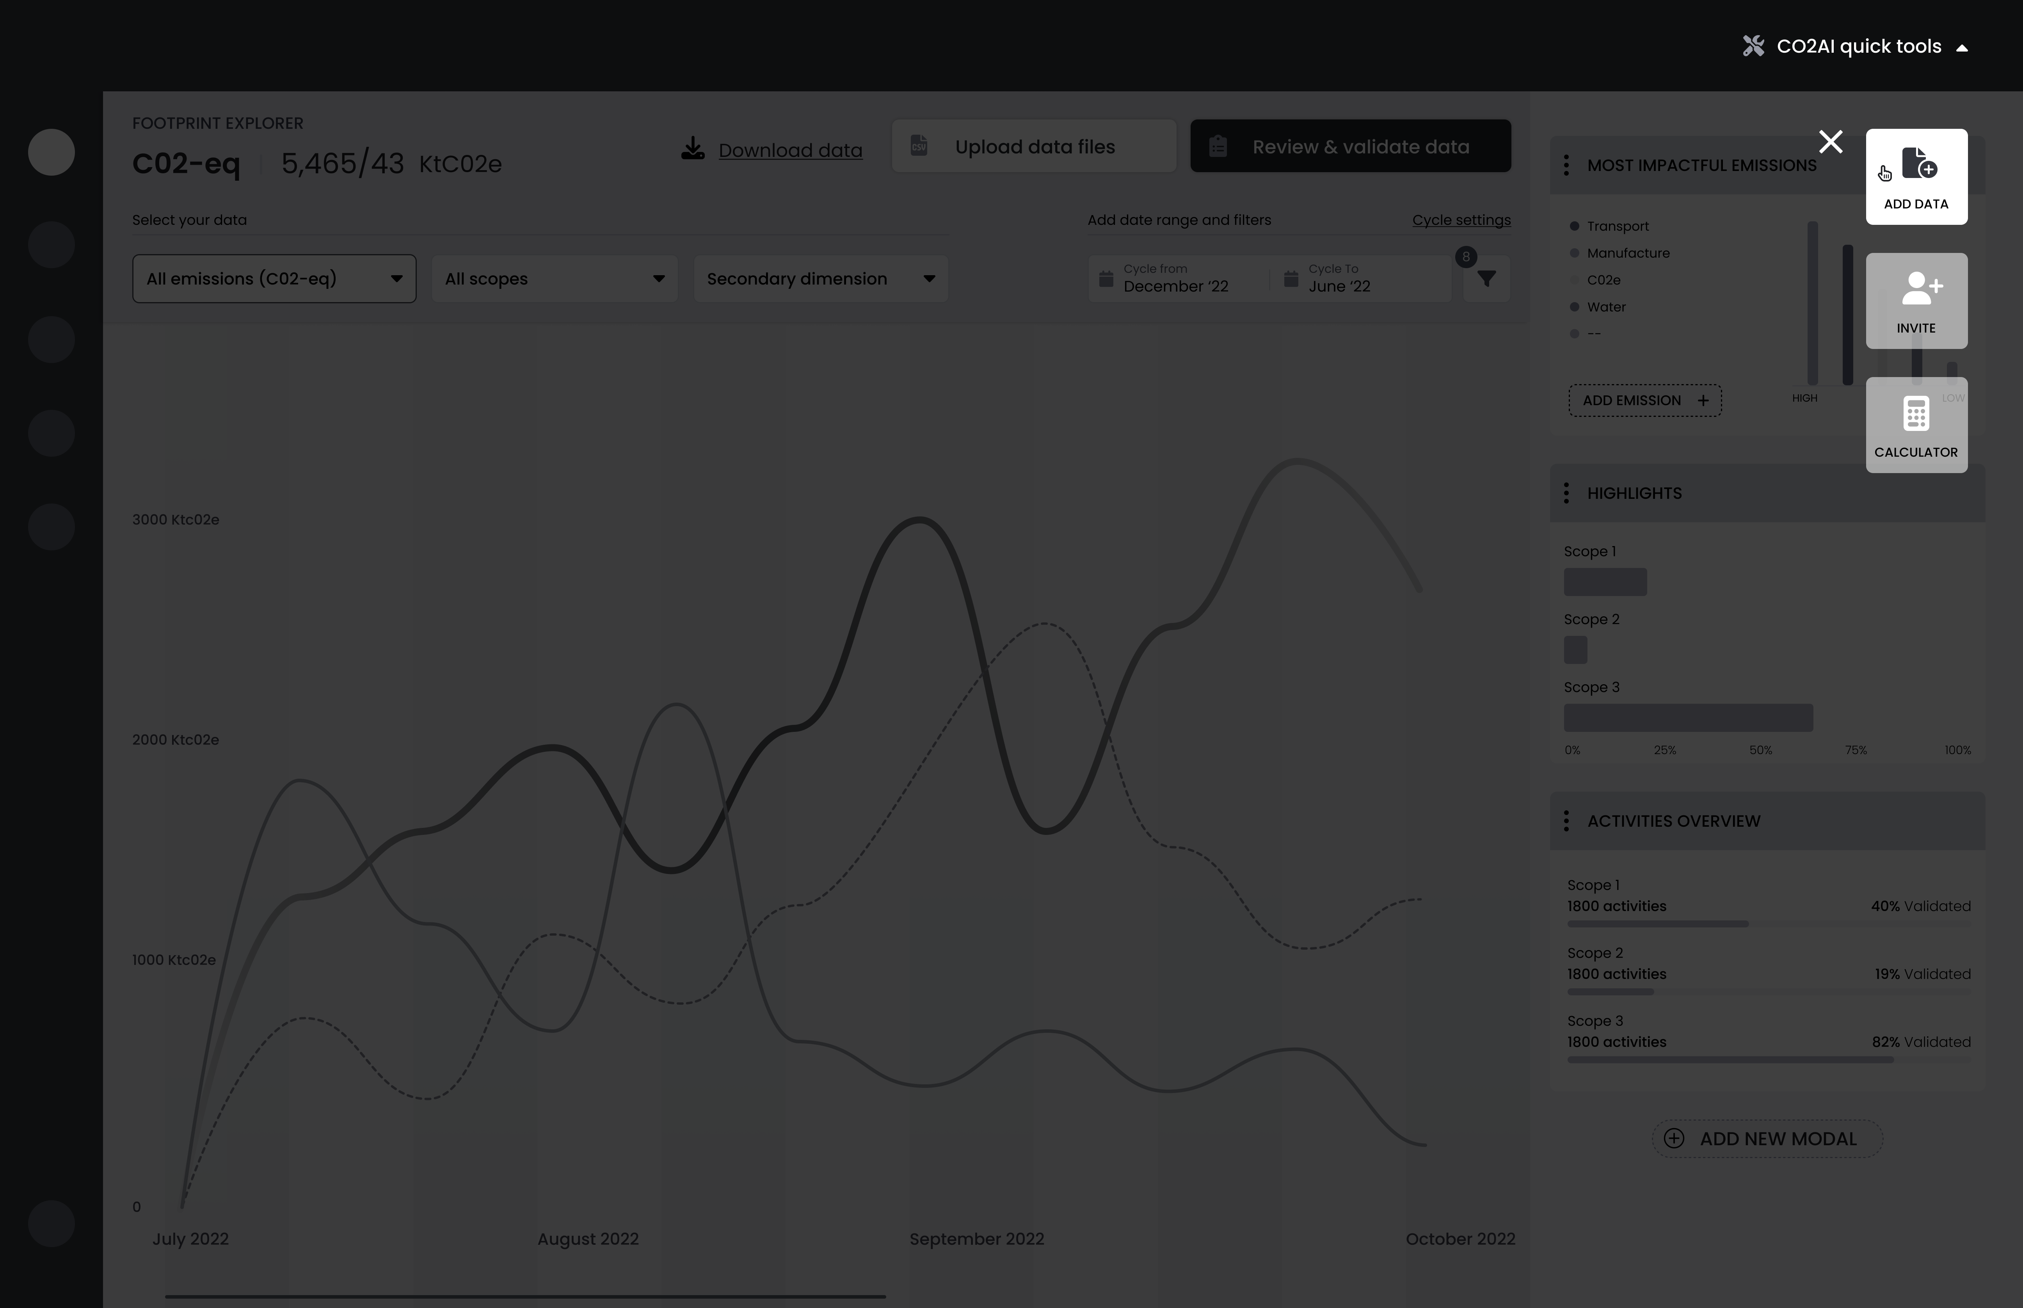Open Highlights panel three-dot menu
The width and height of the screenshot is (2023, 1308).
coord(1566,493)
